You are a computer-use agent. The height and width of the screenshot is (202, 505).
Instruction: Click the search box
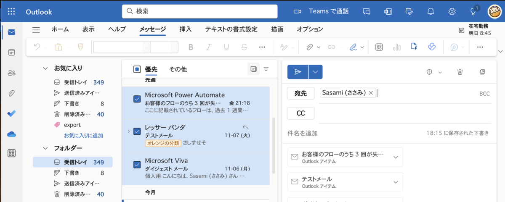200,11
